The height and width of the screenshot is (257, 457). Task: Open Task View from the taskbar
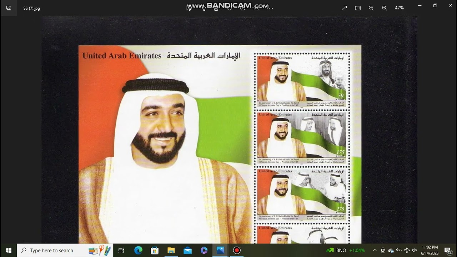[121, 250]
